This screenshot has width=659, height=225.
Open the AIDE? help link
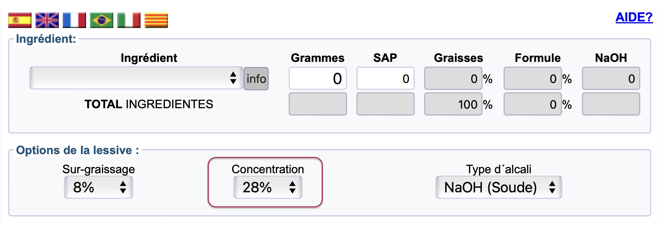point(634,18)
